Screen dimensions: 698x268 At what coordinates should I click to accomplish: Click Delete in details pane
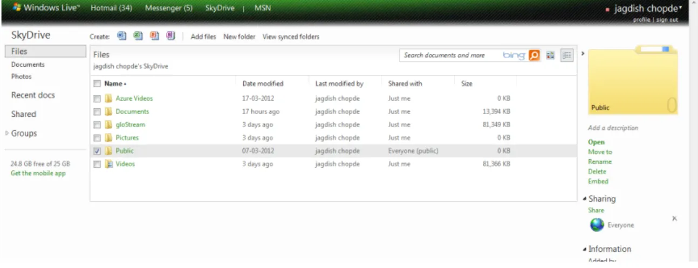tap(597, 171)
